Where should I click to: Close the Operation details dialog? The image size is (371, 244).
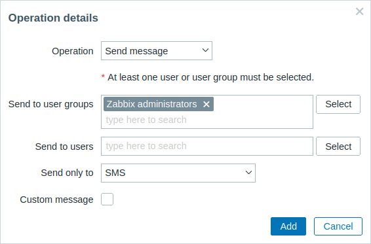coord(359,11)
